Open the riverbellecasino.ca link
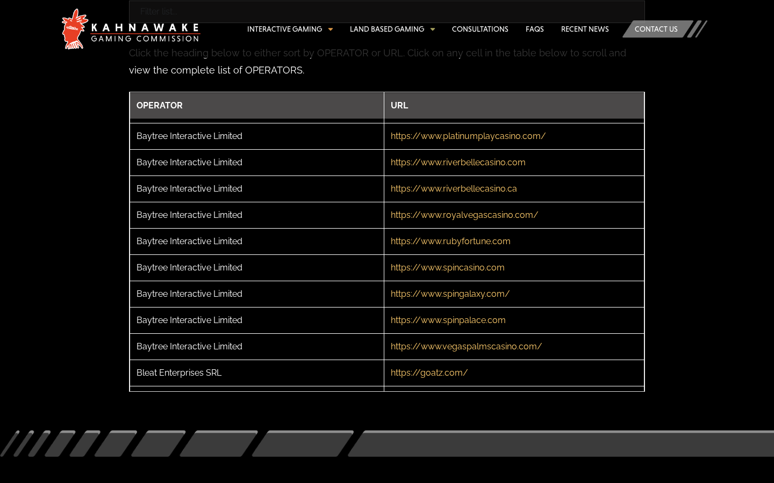The height and width of the screenshot is (483, 774). pos(454,189)
